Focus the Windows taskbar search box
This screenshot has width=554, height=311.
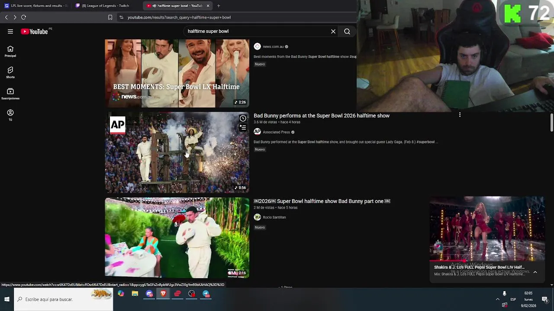pos(63,299)
